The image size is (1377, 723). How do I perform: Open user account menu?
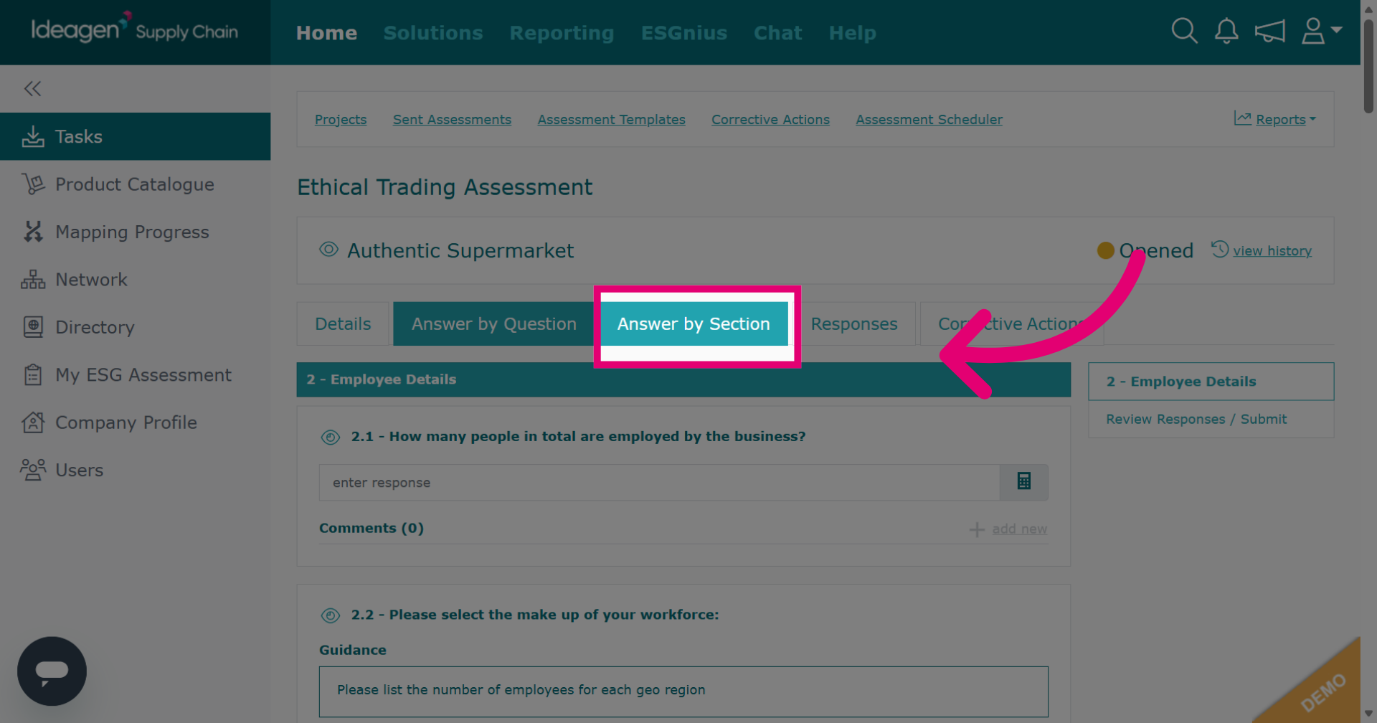(1321, 31)
